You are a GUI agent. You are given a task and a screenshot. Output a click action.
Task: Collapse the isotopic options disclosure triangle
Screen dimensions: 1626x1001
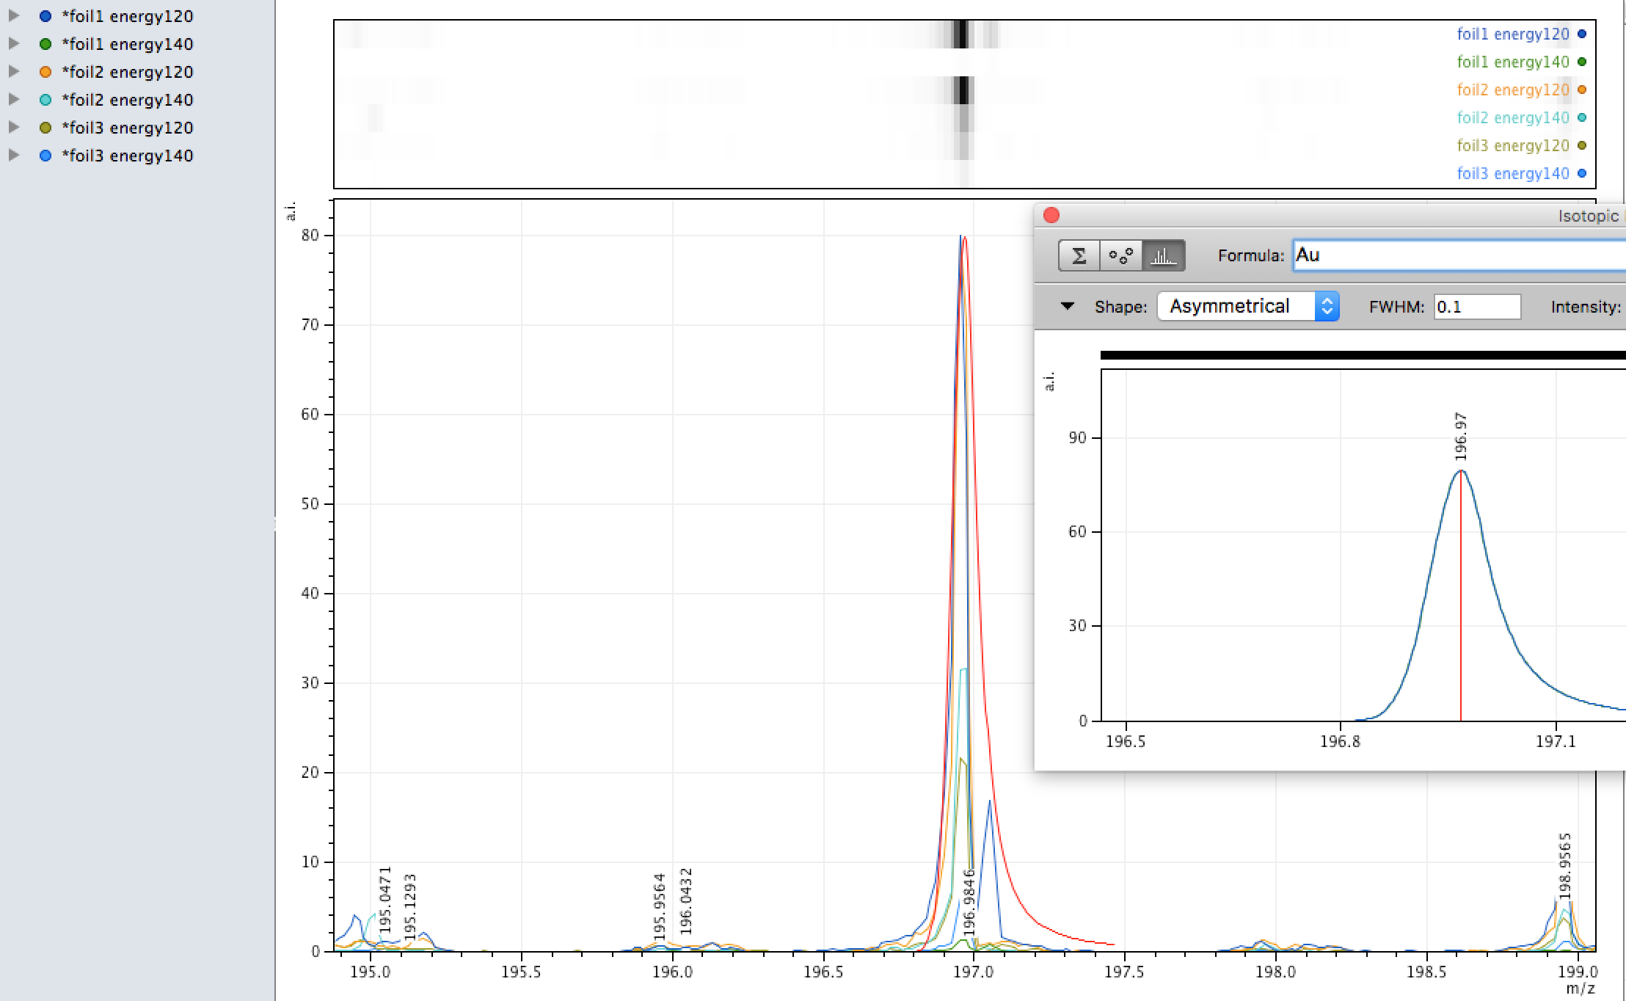coord(1068,306)
